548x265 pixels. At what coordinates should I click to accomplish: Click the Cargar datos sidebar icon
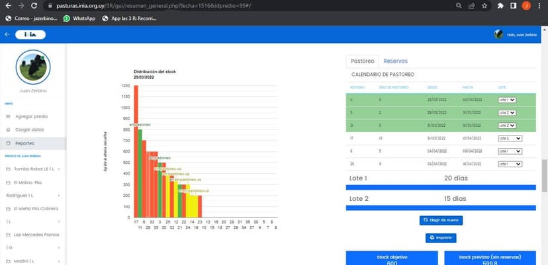(9, 130)
